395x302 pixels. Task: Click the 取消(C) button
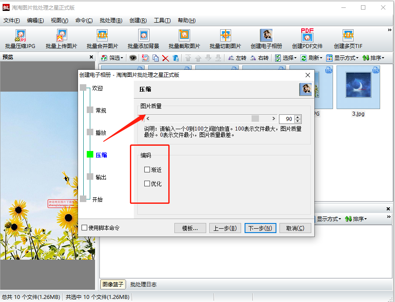point(295,228)
